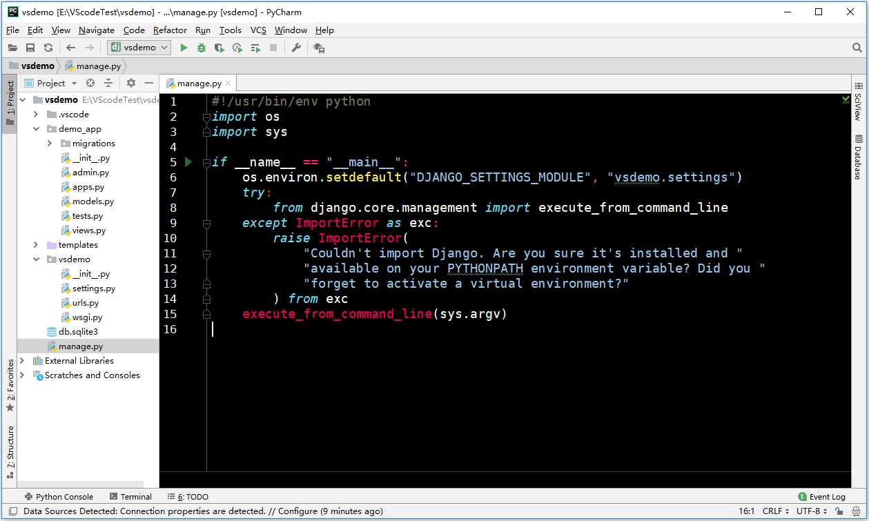Toggle the Database tool window
869x521 pixels.
tap(859, 157)
